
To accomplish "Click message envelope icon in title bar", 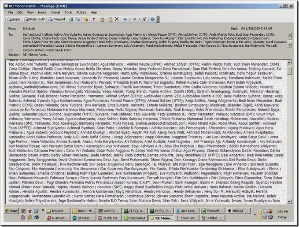I will pos(6,6).
